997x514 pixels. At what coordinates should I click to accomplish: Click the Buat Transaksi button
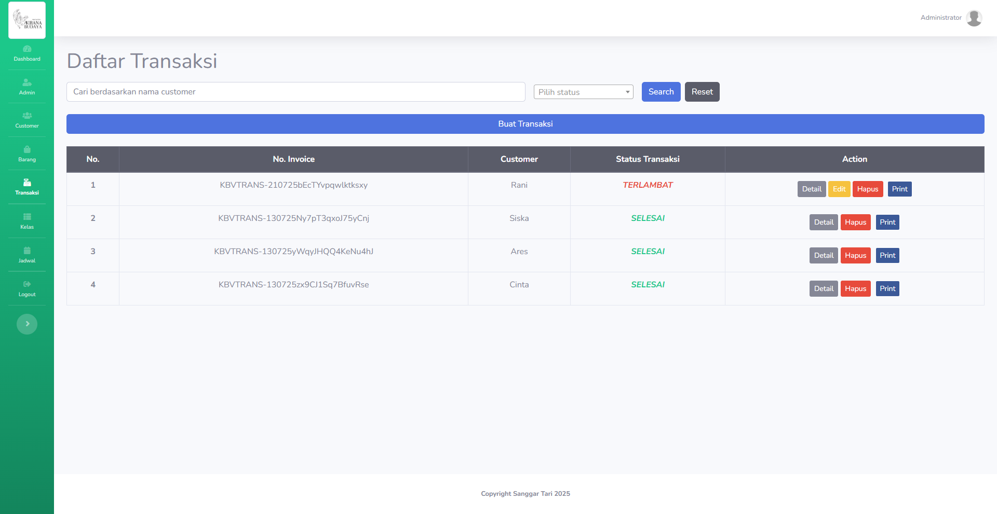[x=525, y=124]
